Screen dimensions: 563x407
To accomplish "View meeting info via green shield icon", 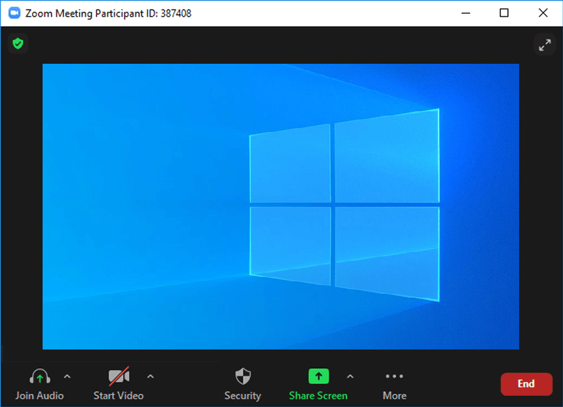I will [18, 44].
